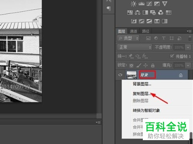Filter layers by type layers (T icon)

coord(164,38)
